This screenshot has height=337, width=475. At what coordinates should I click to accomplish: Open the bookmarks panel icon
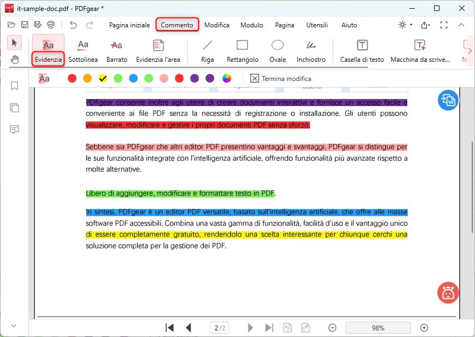(14, 86)
